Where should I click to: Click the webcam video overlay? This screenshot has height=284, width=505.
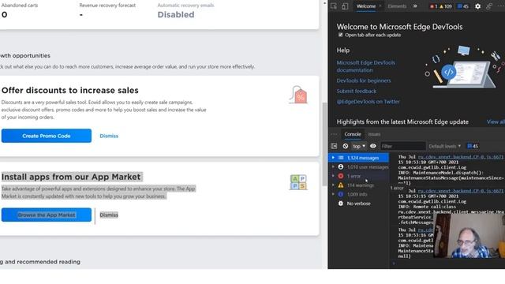[469, 236]
